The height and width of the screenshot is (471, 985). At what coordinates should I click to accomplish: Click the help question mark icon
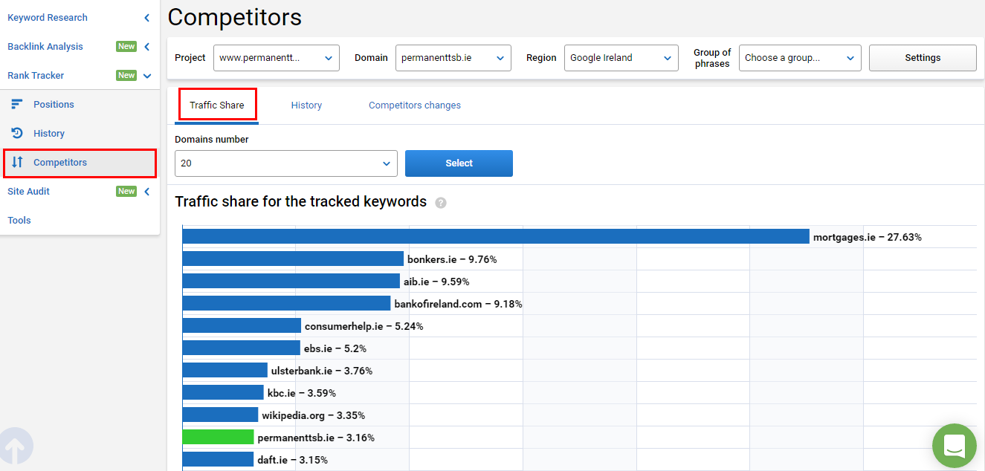coord(441,202)
